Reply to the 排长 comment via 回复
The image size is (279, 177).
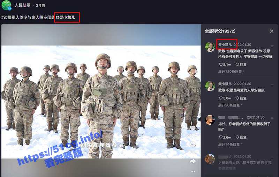(x=241, y=138)
